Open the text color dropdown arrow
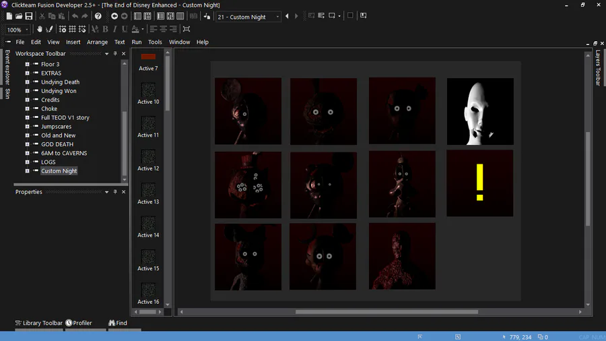606x341 pixels. click(143, 29)
